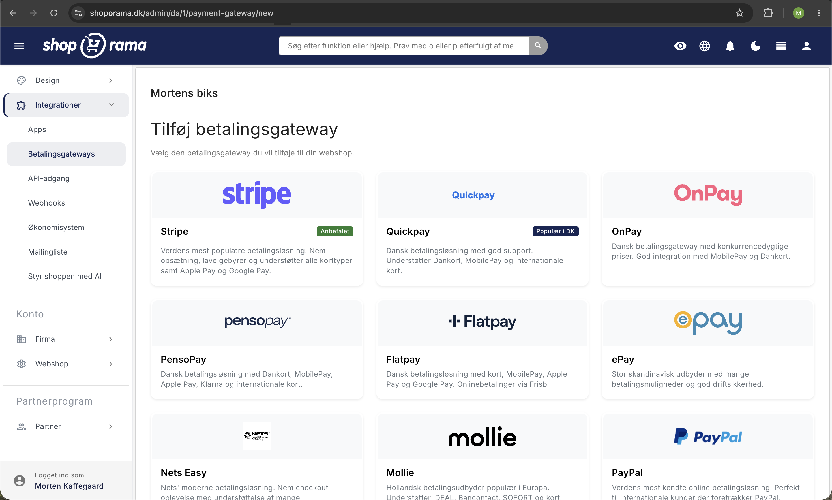The width and height of the screenshot is (832, 500).
Task: Expand the Firma menu chevron
Action: (111, 339)
